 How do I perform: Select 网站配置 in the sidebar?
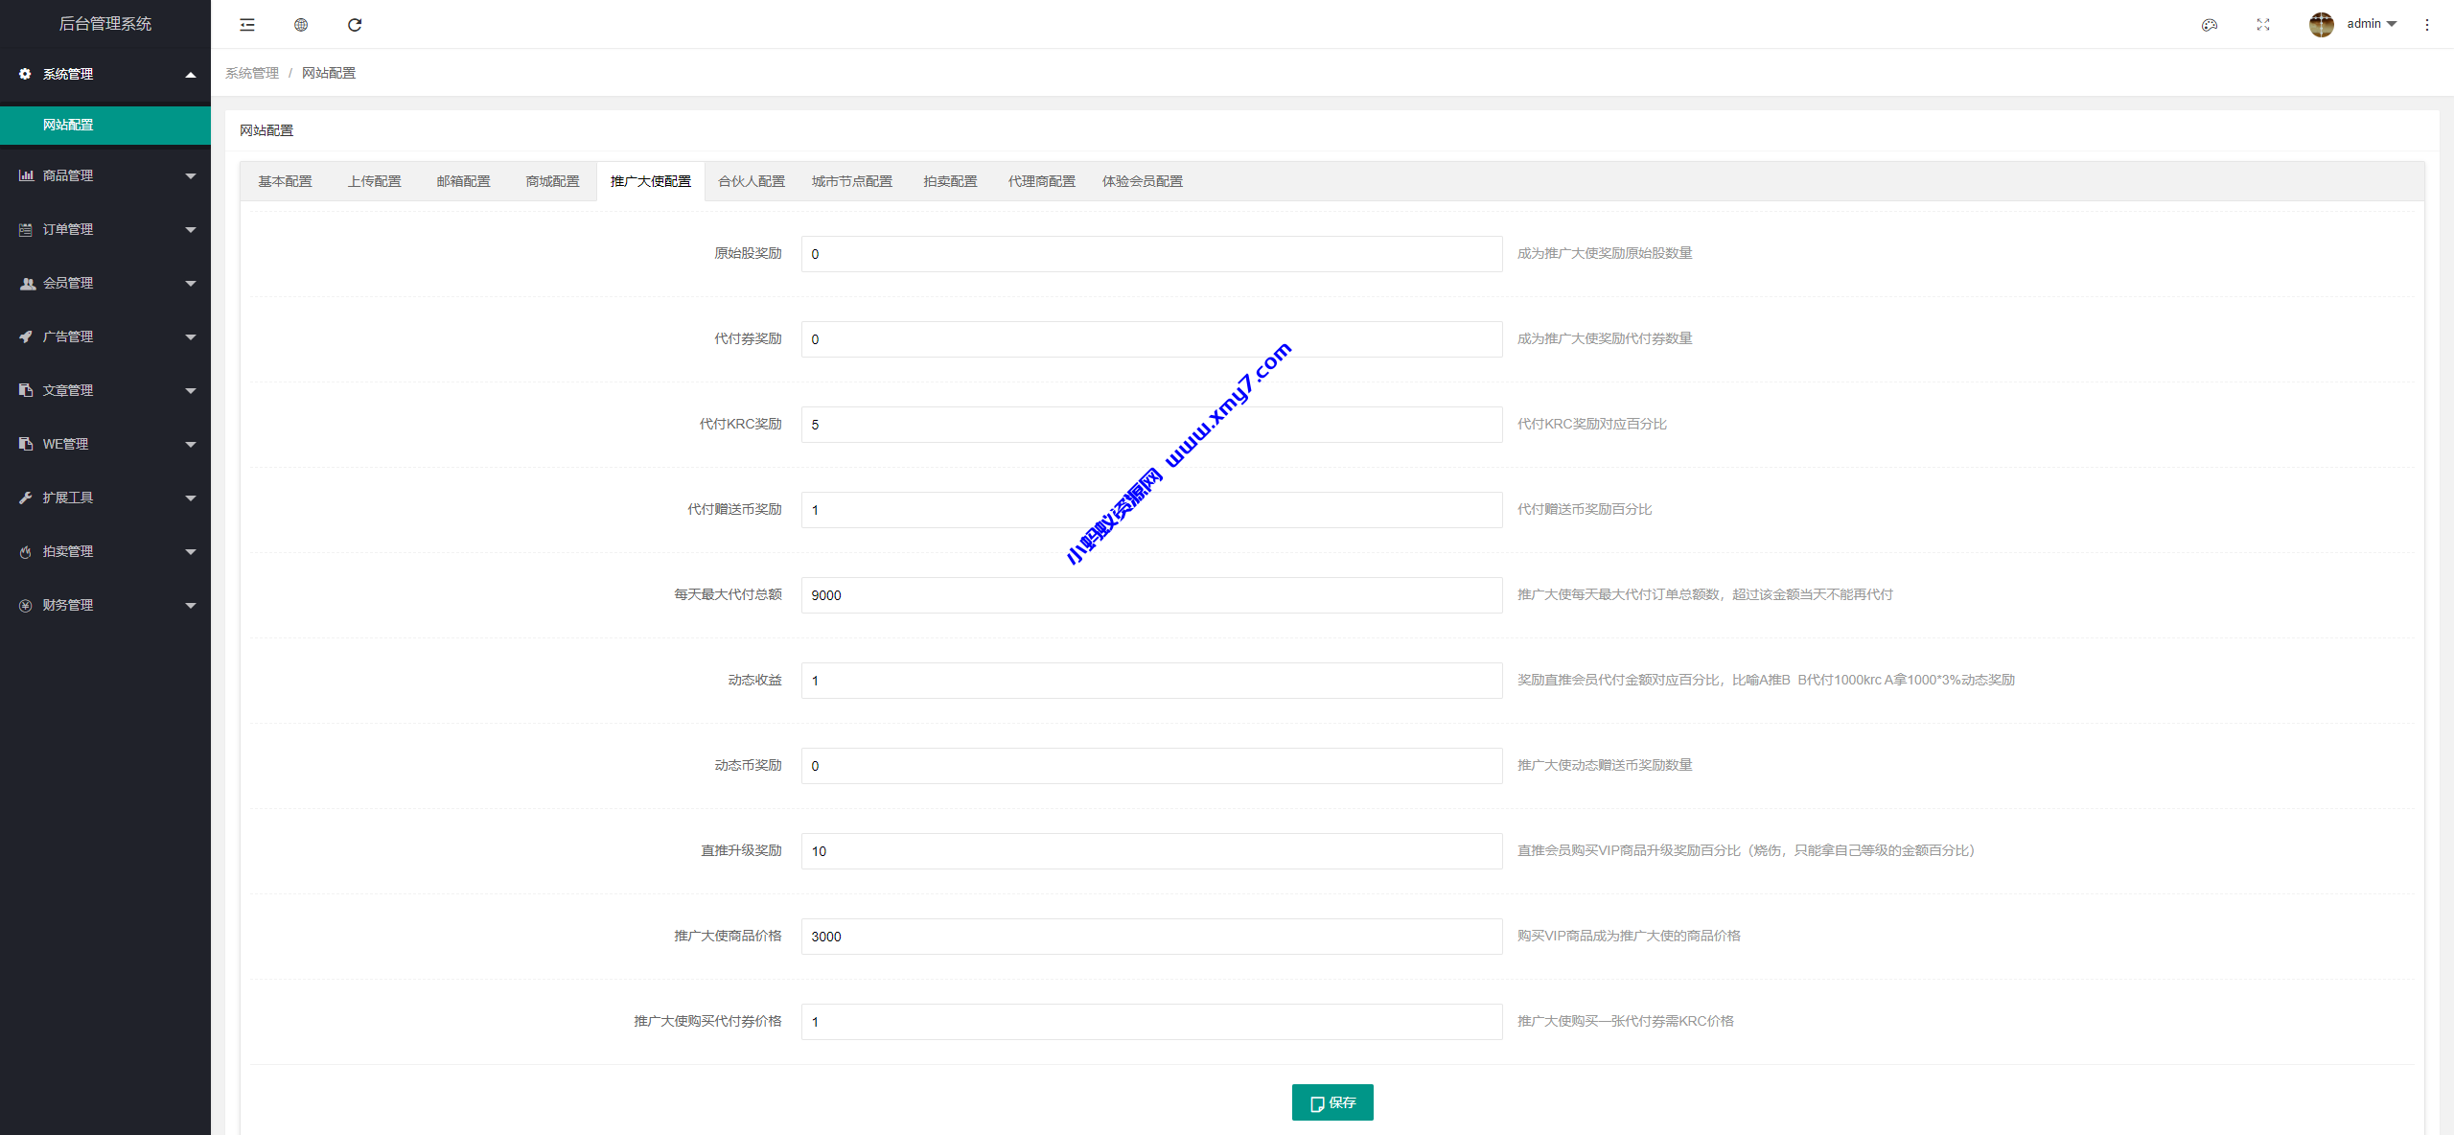pos(69,125)
